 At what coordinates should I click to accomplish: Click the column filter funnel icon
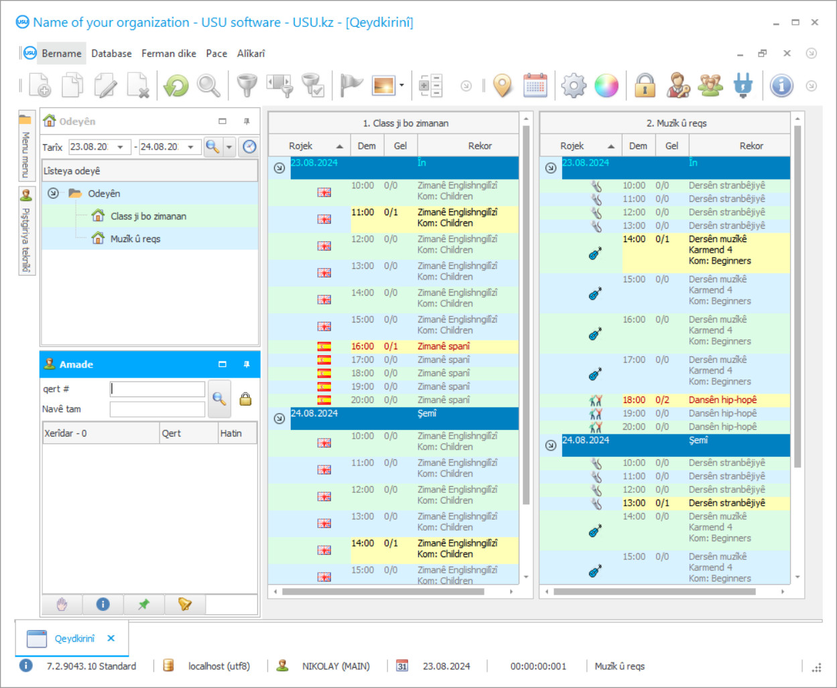pos(280,86)
